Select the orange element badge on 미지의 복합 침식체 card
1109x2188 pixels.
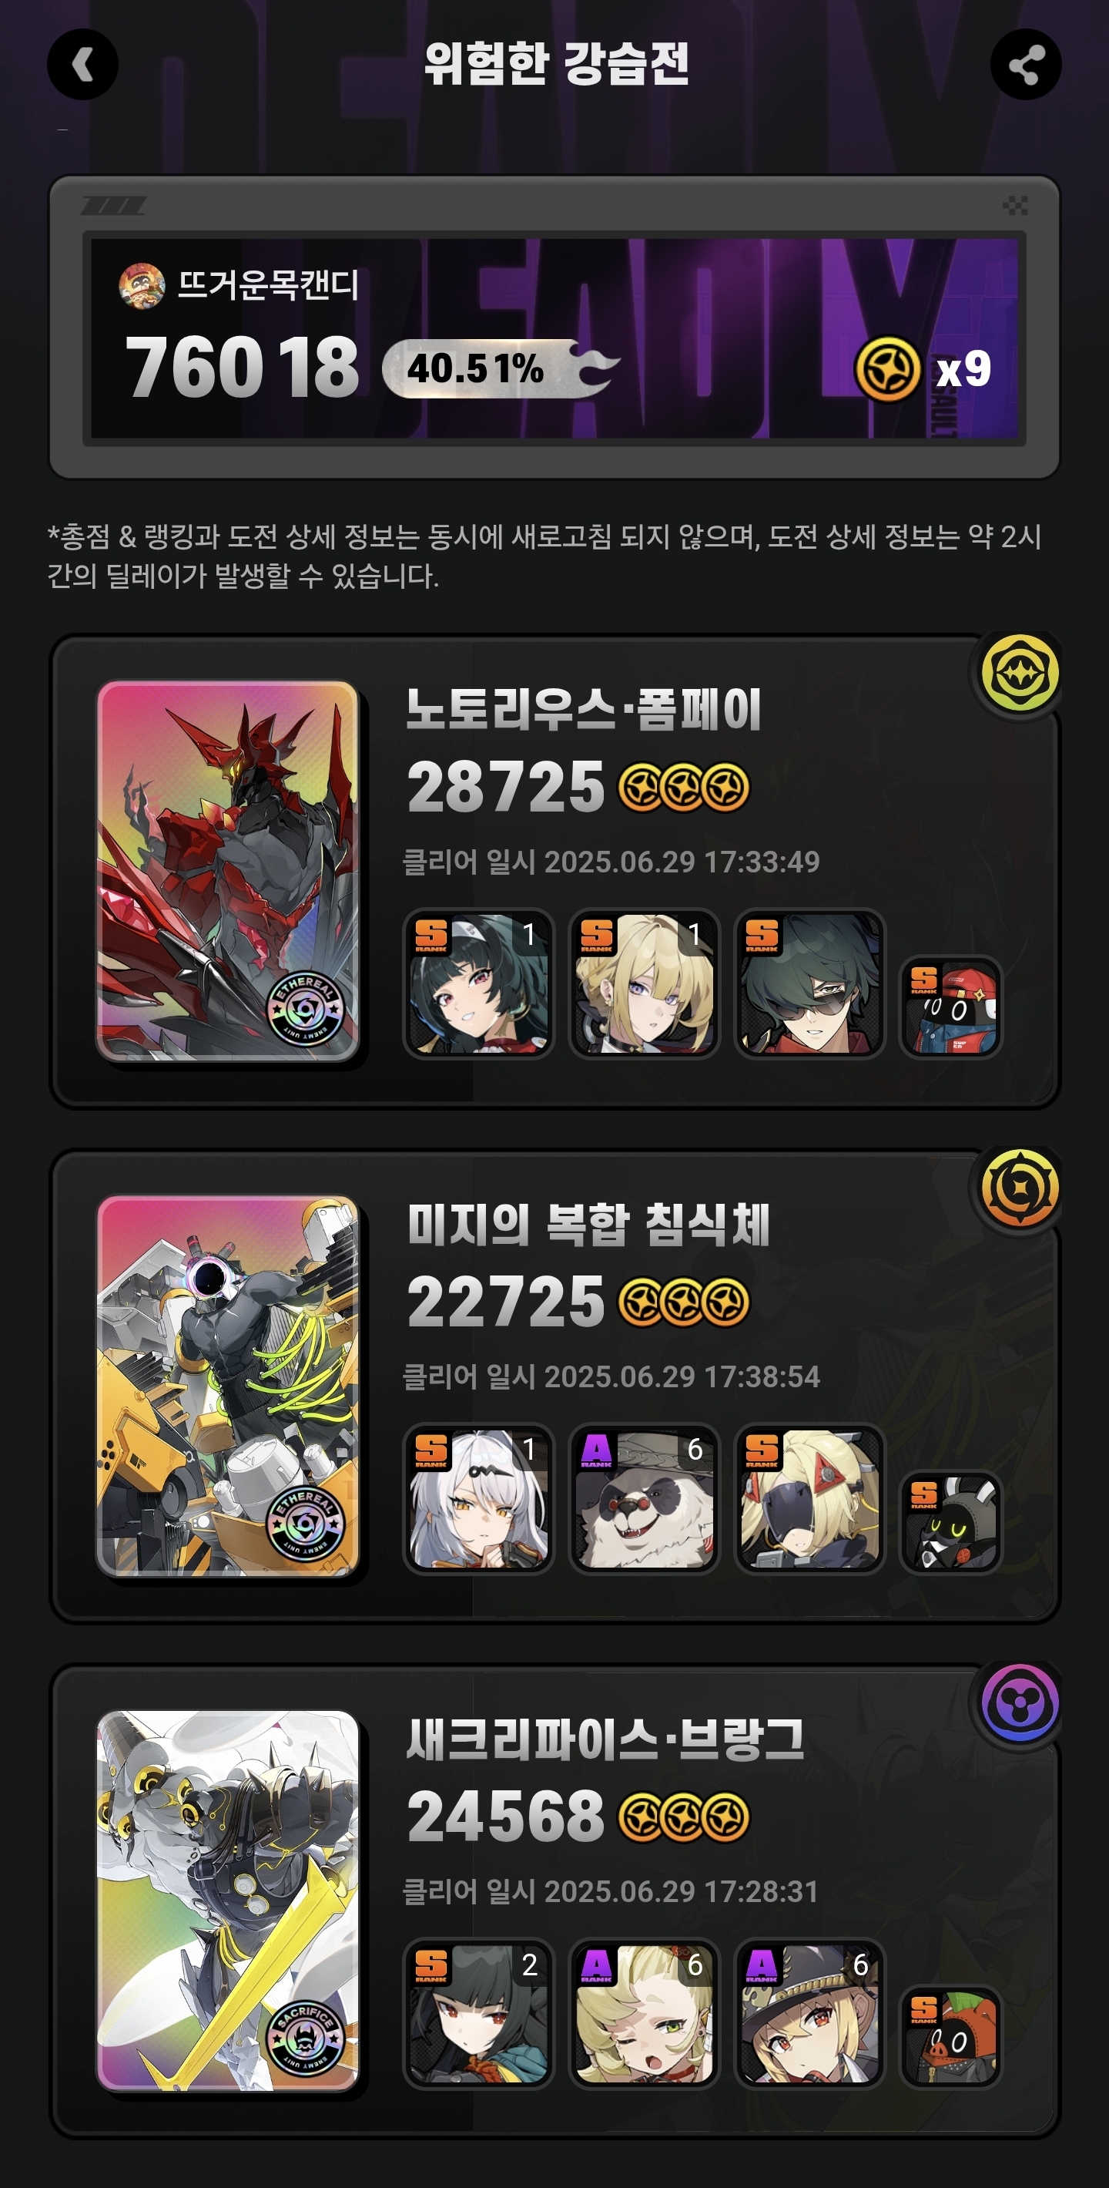point(1020,1188)
